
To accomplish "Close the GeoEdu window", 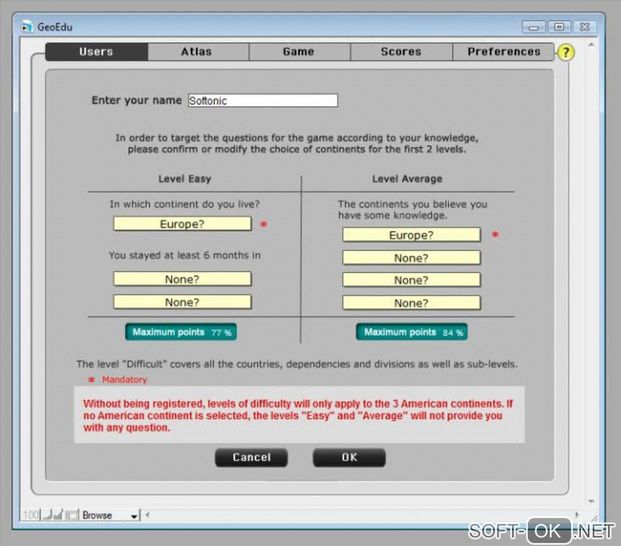I will click(584, 27).
